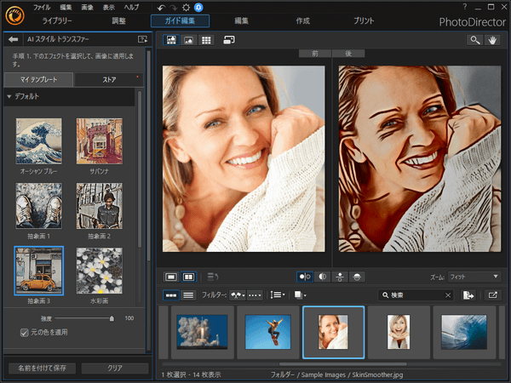Switch to the 編集 module tab
Image resolution: width=511 pixels, height=383 pixels.
242,20
